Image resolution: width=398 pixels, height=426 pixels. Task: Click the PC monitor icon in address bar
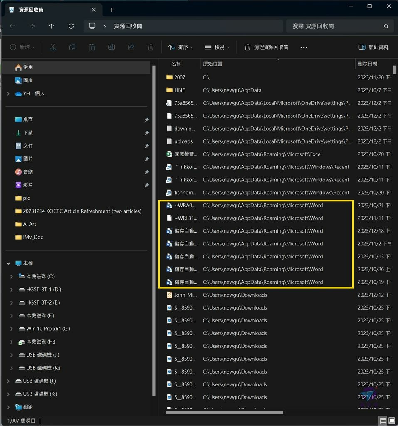[92, 26]
